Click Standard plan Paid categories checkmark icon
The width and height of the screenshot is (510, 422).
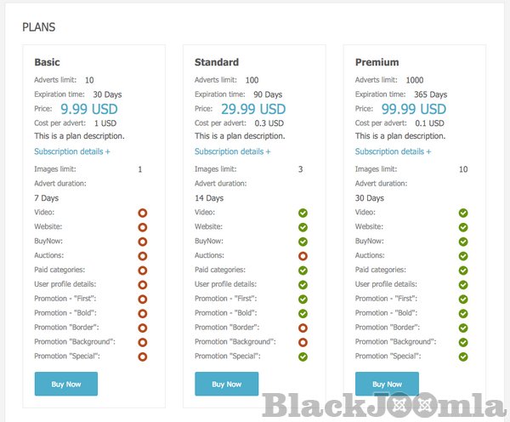coord(303,270)
